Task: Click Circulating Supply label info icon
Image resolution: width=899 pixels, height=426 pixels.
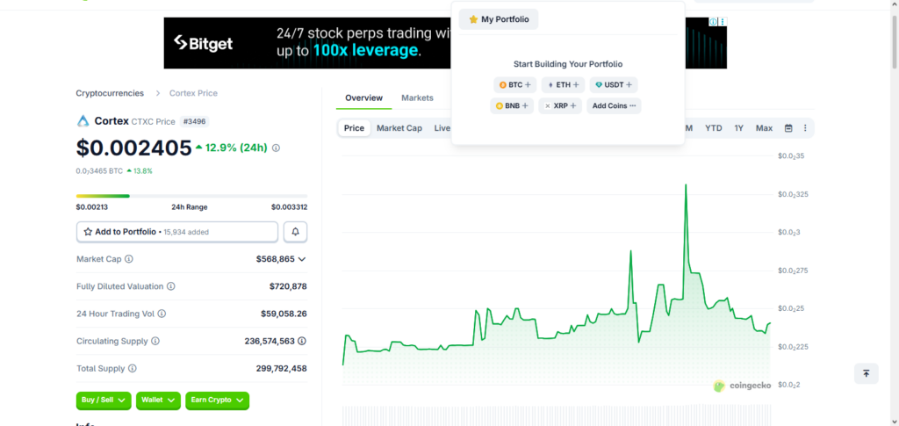Action: [x=155, y=341]
